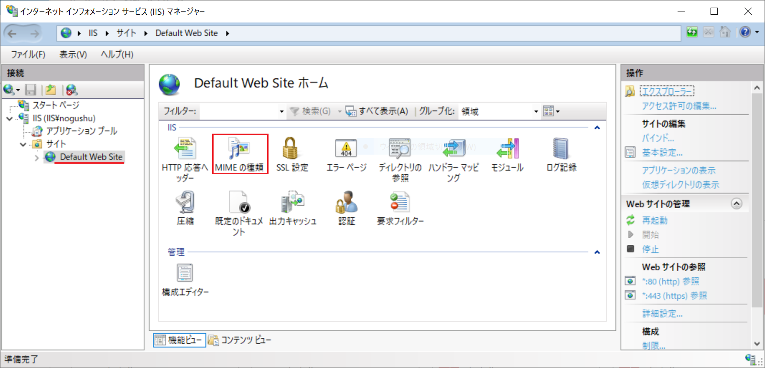Collapse the IIS (IIS¥nogushu) tree node
The image size is (765, 368).
pos(10,118)
